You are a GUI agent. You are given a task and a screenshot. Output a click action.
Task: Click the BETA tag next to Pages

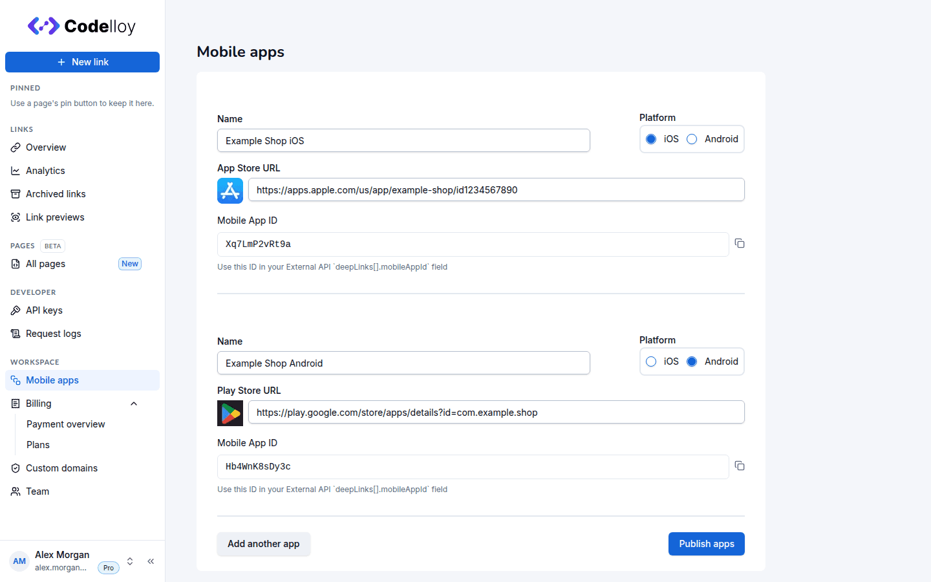(x=53, y=246)
